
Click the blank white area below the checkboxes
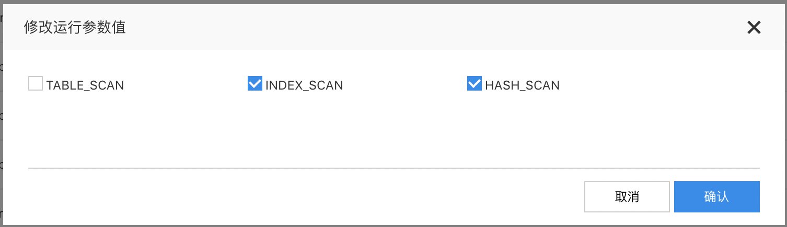click(393, 130)
